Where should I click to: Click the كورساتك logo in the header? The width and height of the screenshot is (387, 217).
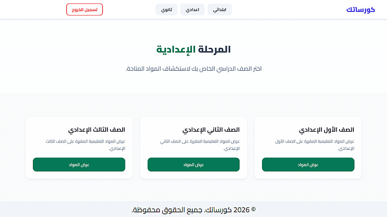click(361, 10)
